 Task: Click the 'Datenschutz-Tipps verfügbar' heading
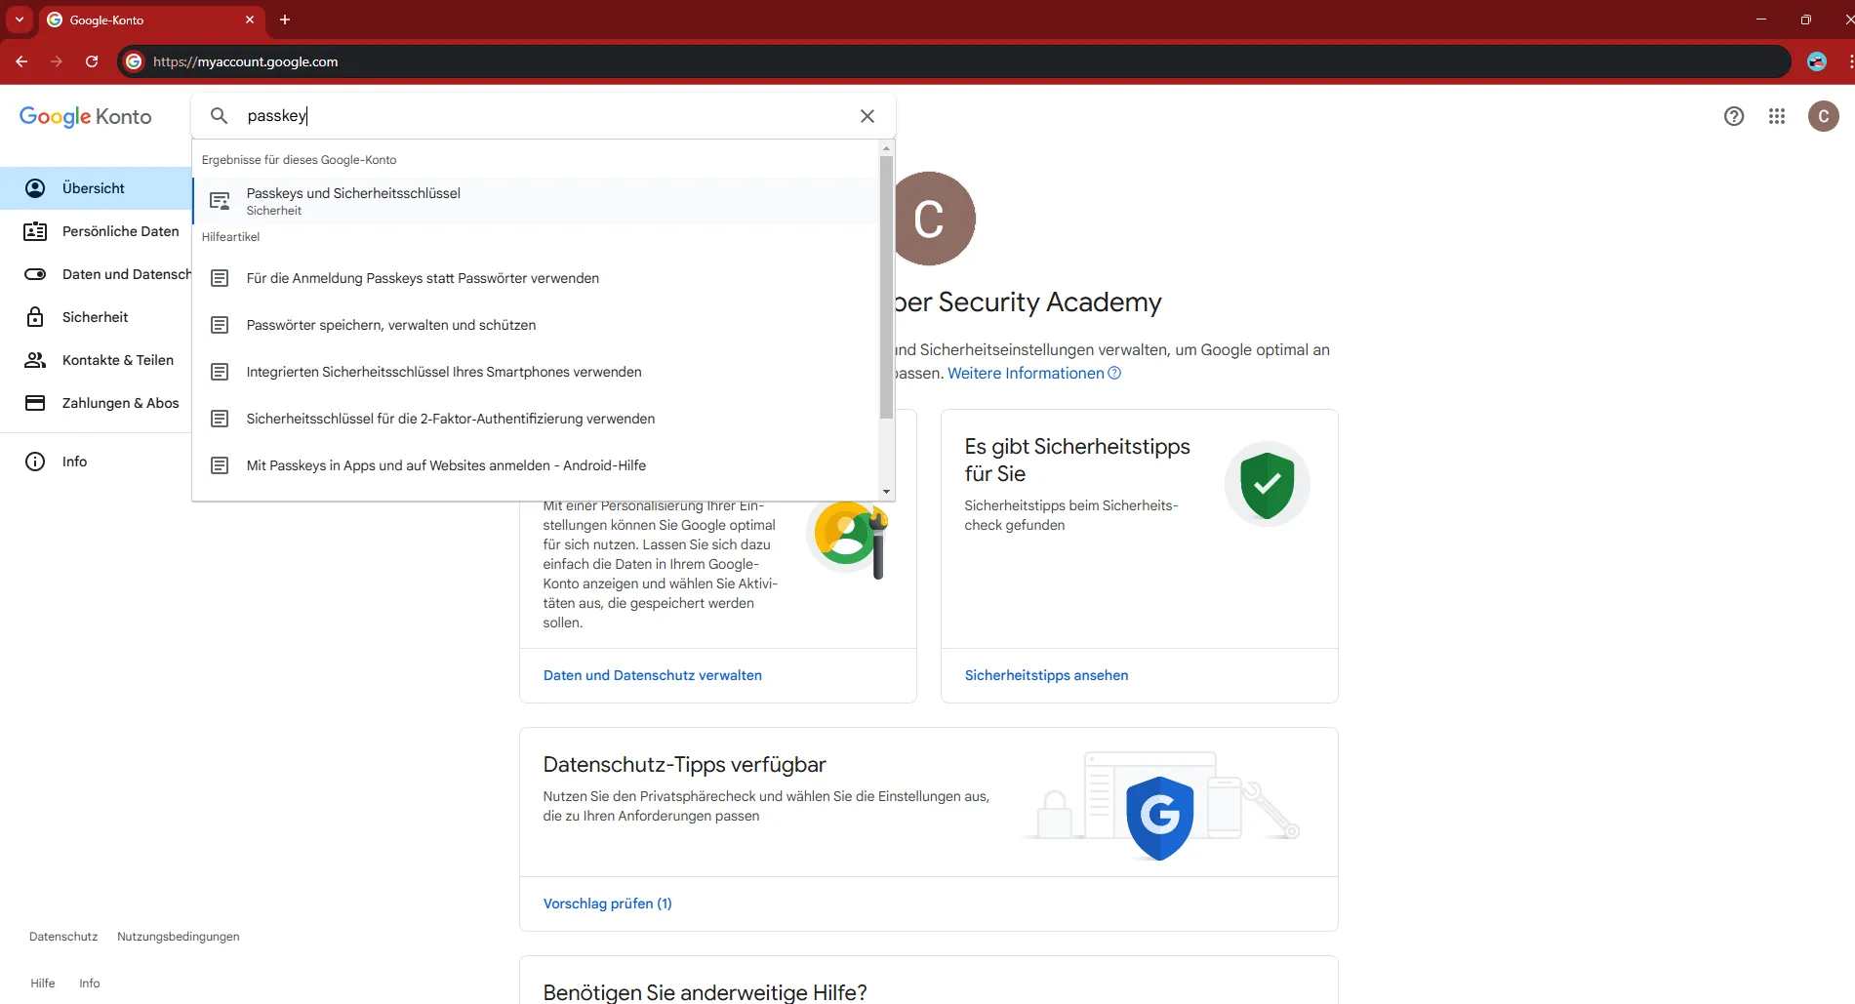[685, 765]
